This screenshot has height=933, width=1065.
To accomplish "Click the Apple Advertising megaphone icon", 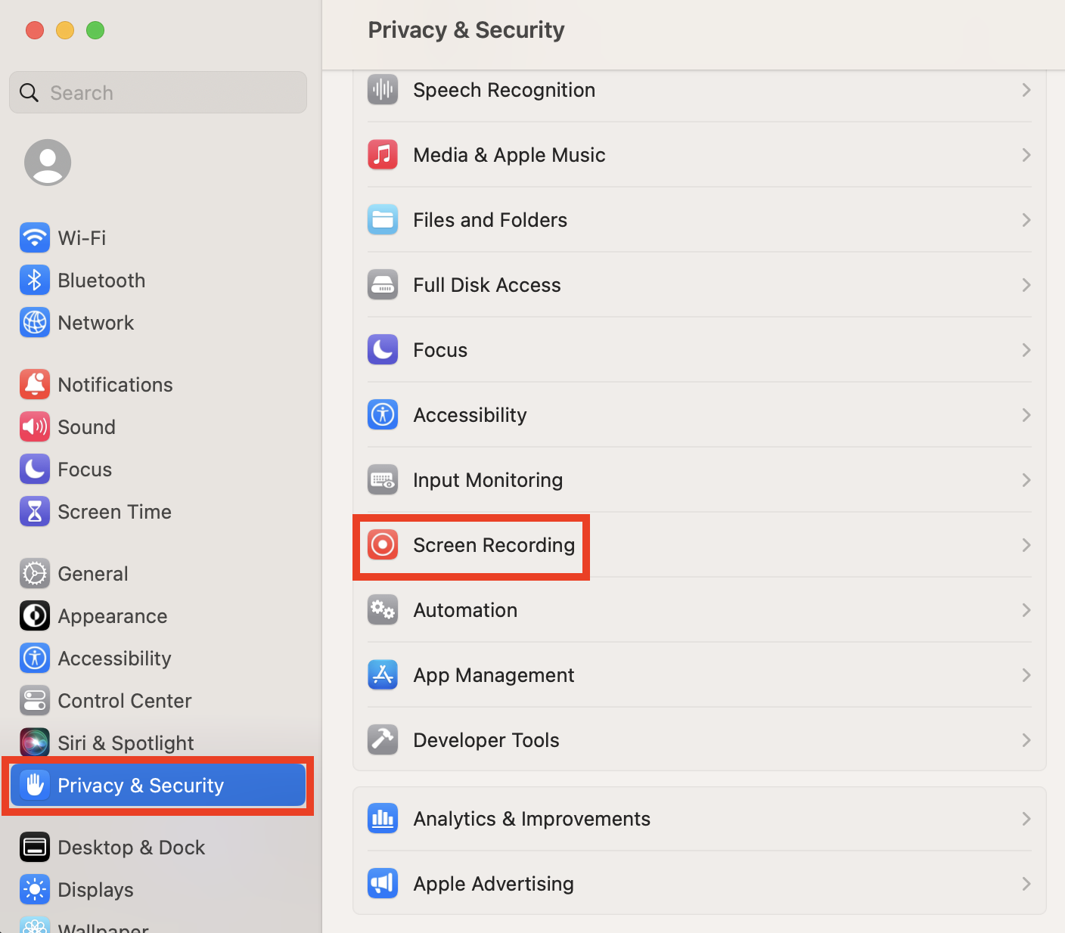I will (x=383, y=883).
